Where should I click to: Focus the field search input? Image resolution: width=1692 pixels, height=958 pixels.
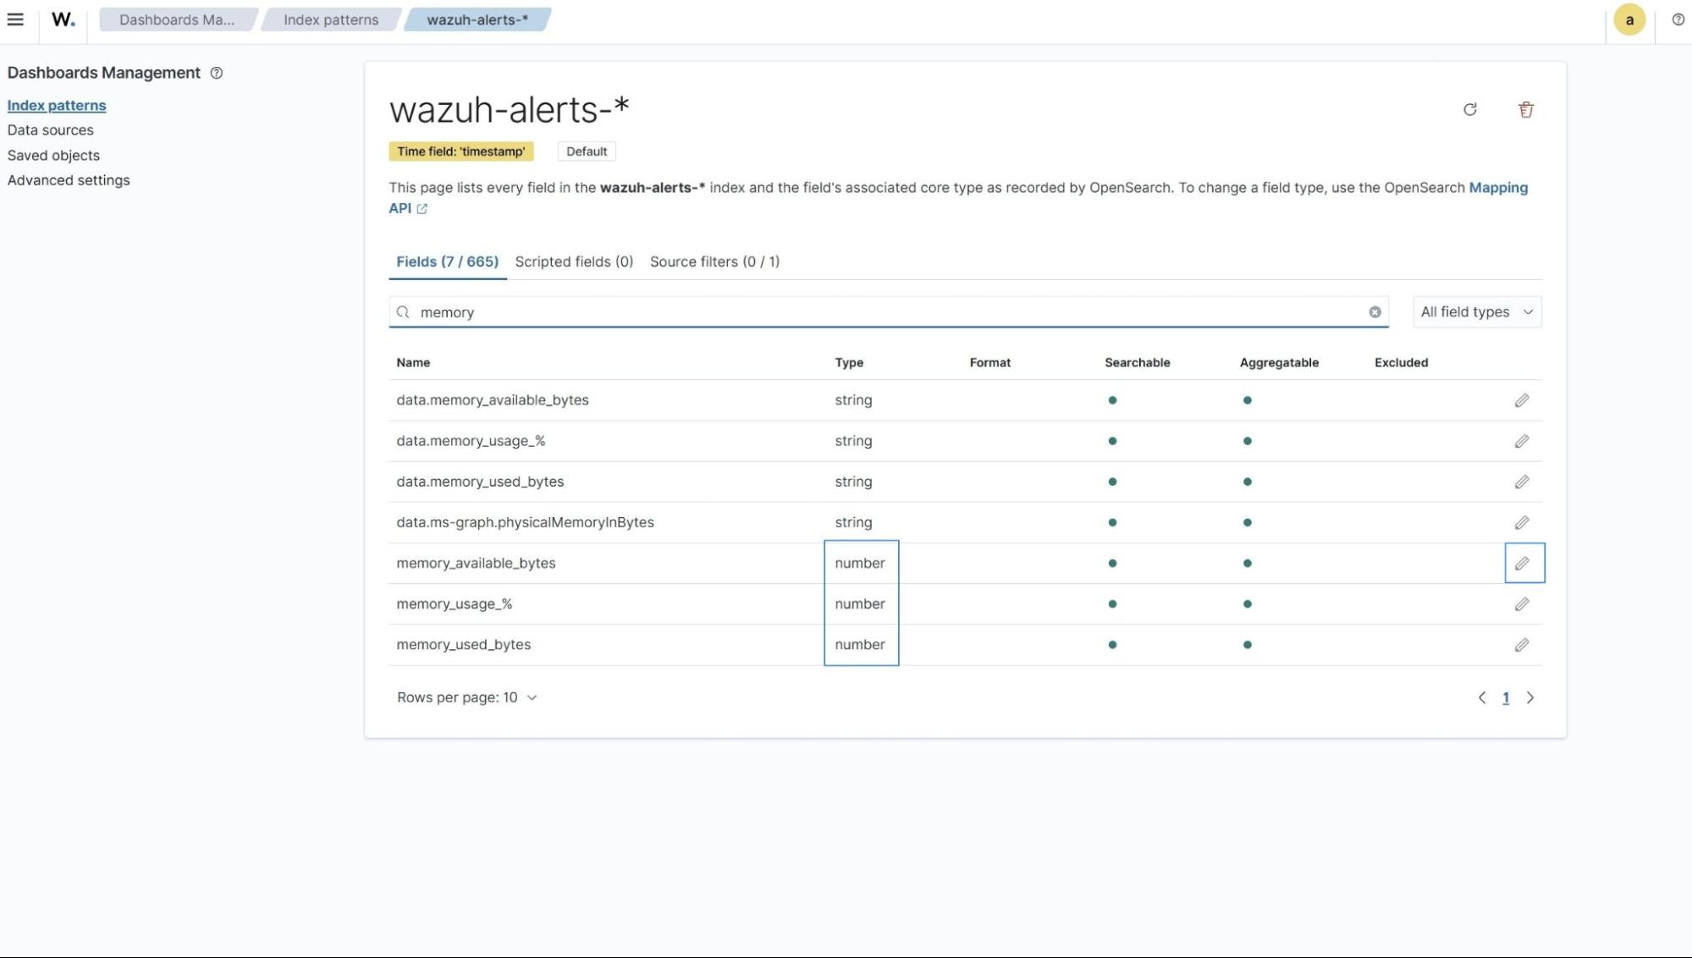pos(889,312)
